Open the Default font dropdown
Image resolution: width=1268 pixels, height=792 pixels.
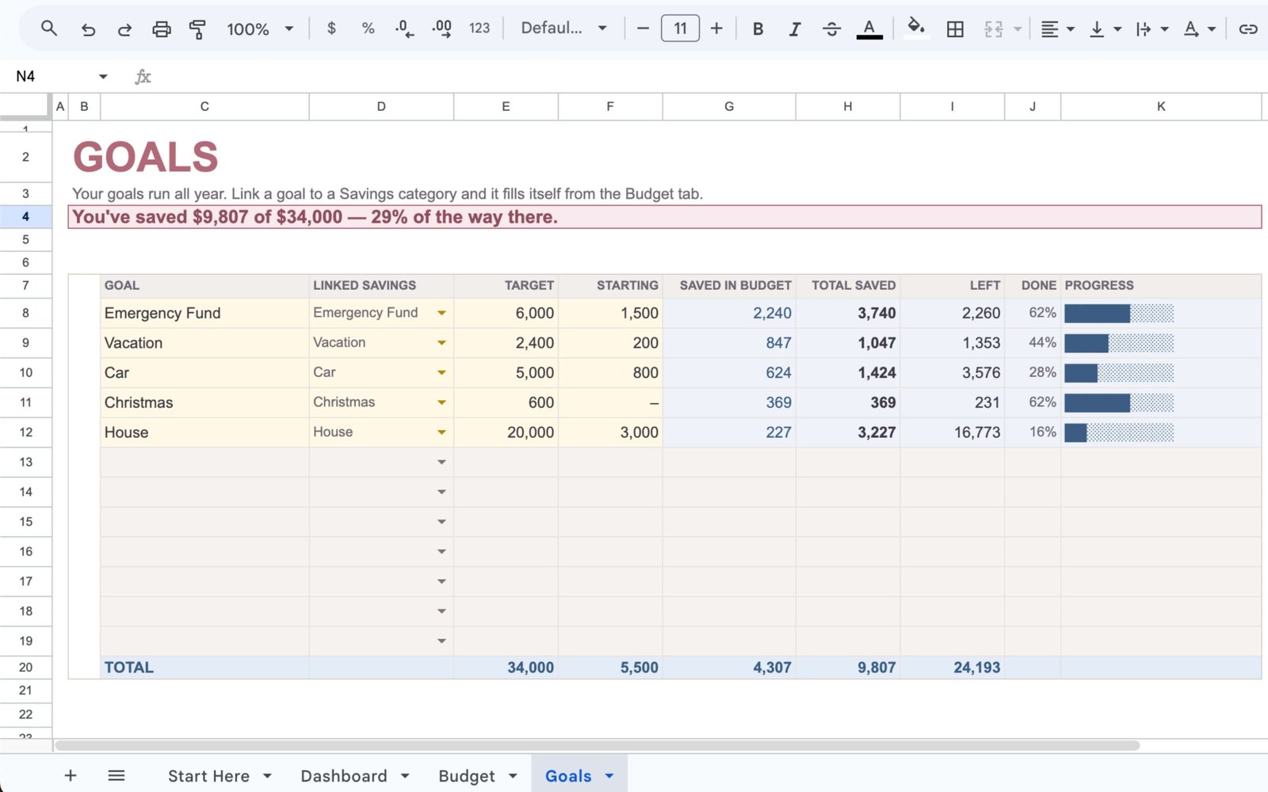pos(563,29)
